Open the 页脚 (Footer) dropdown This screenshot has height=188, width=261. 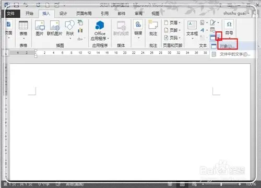(172, 30)
